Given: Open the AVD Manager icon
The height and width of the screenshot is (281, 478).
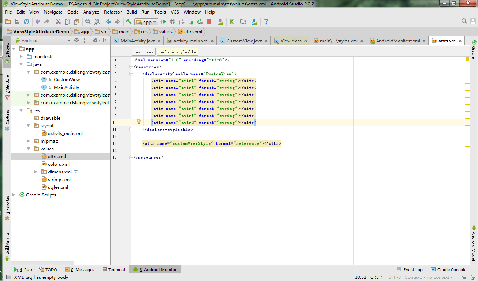Looking at the screenshot, I should (x=221, y=22).
